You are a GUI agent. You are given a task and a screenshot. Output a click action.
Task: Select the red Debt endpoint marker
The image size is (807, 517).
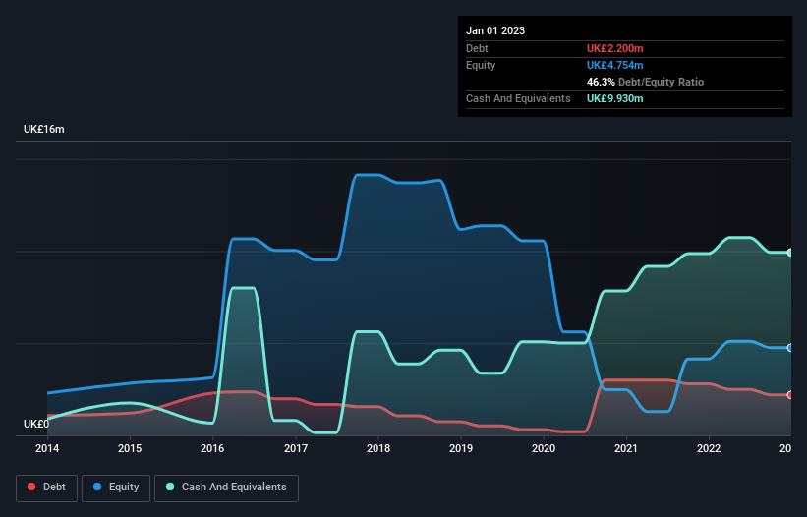[x=790, y=395]
